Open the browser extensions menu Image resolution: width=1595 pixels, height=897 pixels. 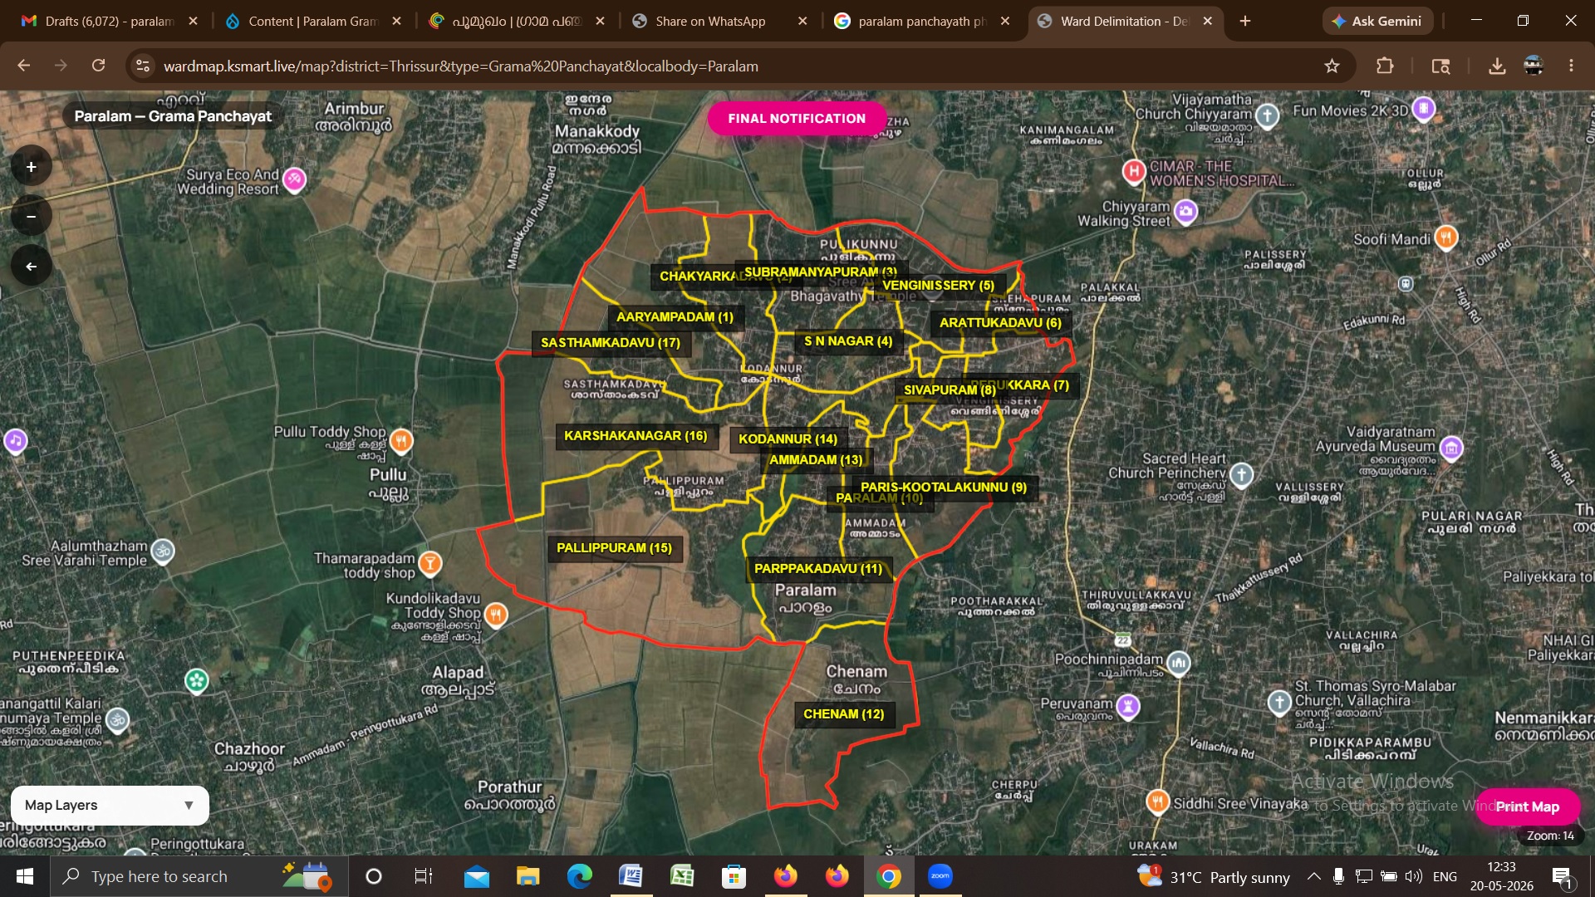click(1385, 66)
